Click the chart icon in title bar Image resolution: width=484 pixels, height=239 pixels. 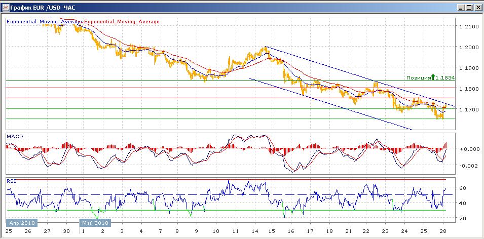click(x=6, y=8)
